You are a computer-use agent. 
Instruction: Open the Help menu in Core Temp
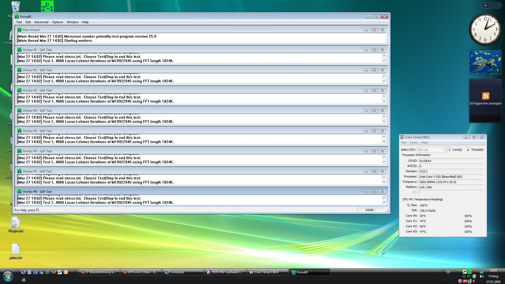[x=424, y=143]
